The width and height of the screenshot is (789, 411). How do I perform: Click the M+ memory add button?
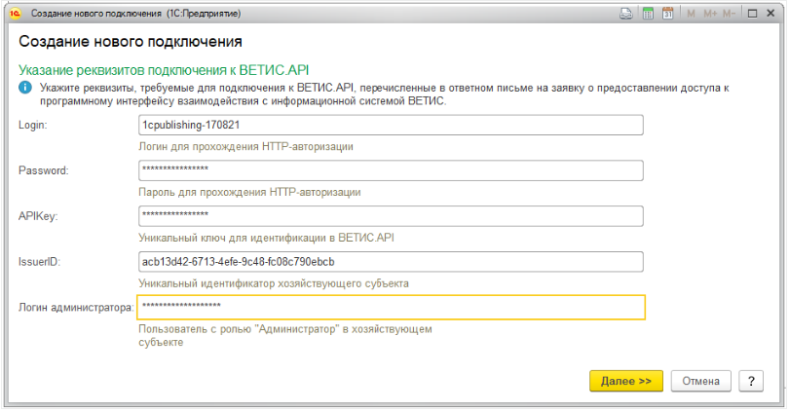click(x=710, y=14)
